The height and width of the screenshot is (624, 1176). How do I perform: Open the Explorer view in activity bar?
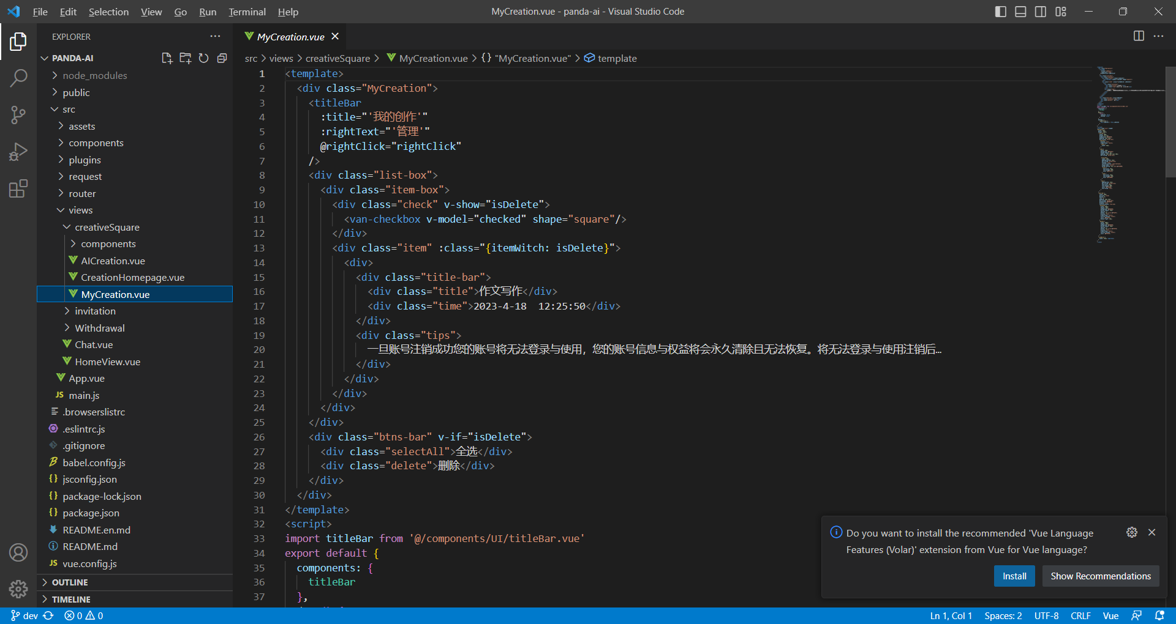18,42
